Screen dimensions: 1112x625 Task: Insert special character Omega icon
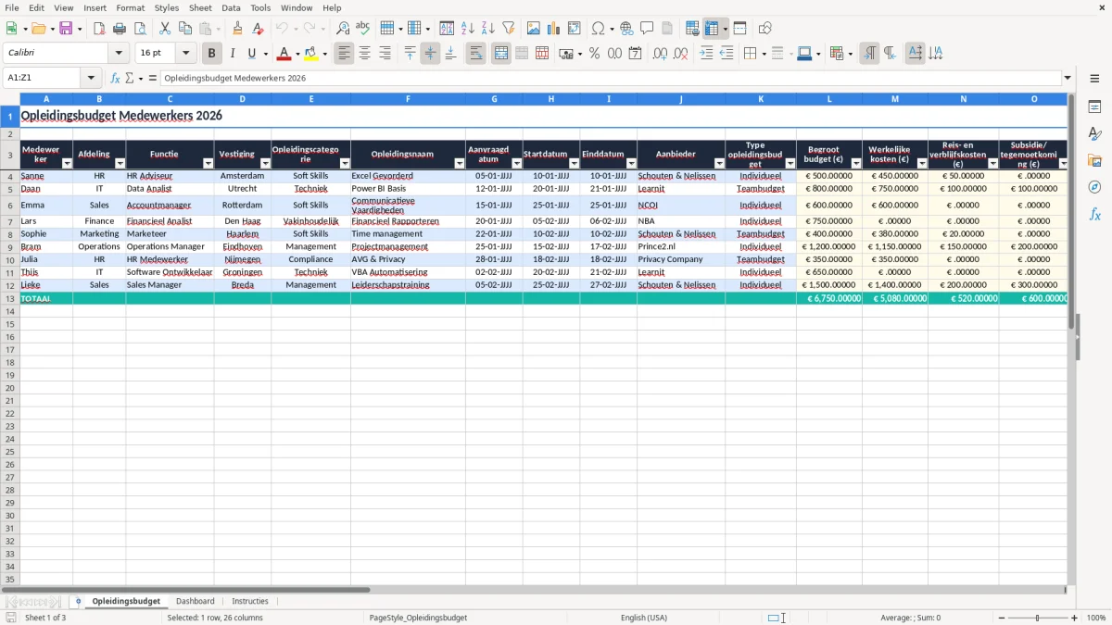pos(598,29)
